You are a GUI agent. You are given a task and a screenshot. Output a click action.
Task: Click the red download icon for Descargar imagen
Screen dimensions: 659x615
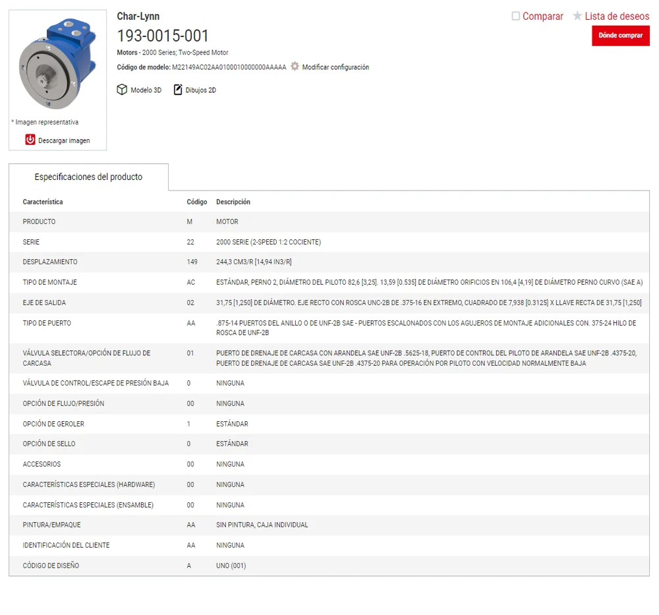tap(30, 140)
